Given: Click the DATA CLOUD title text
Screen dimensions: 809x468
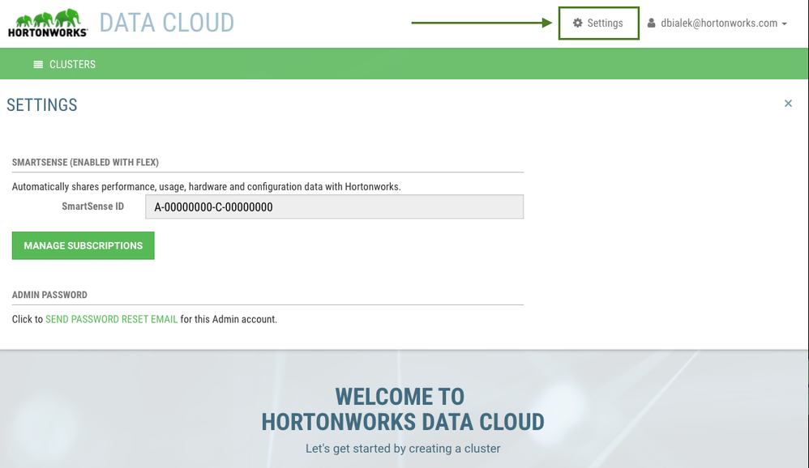Looking at the screenshot, I should 167,23.
